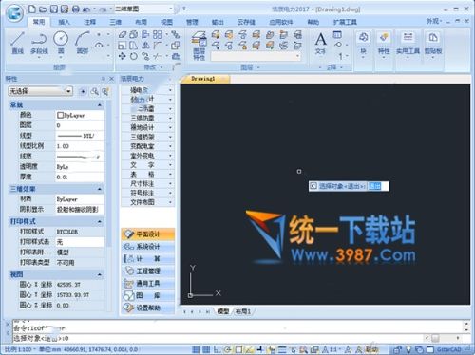Expand the 三维桥架 menu arrow
475x355 pixels.
pos(170,137)
